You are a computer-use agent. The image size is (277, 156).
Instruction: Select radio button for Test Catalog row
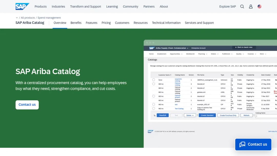pos(154,109)
